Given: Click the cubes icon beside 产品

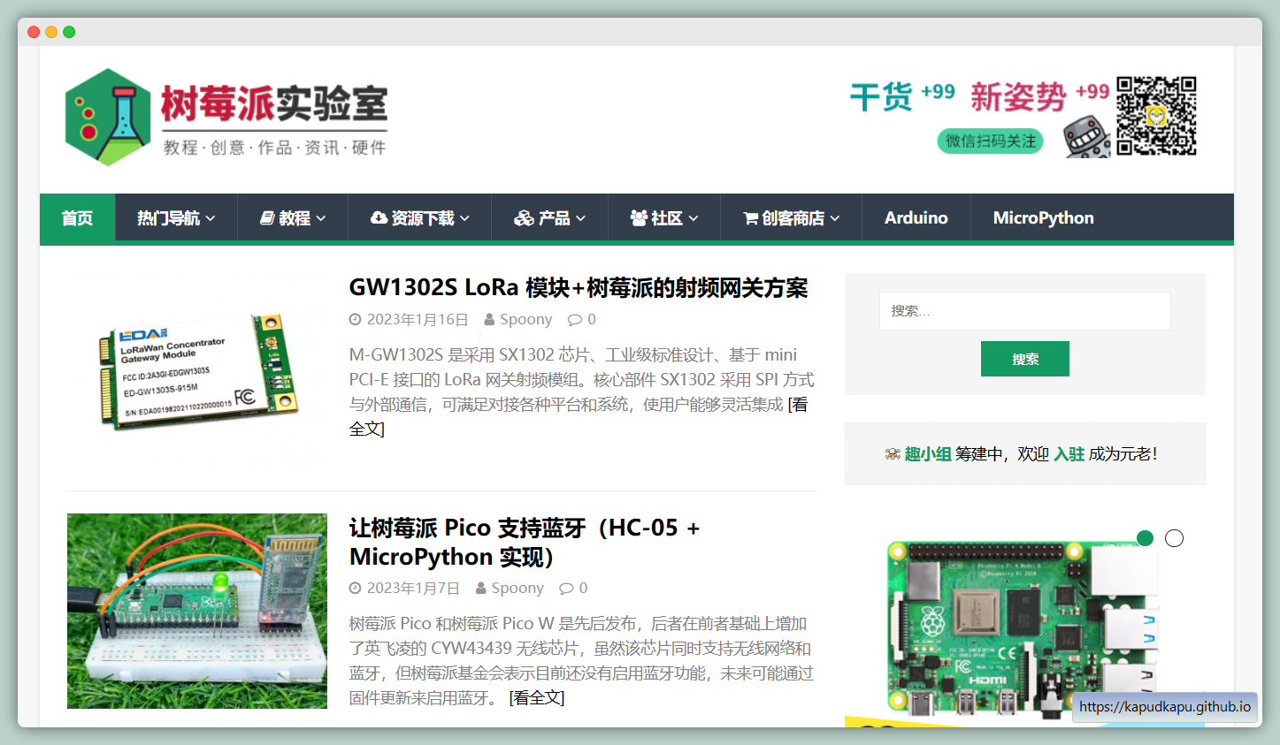Looking at the screenshot, I should click(x=524, y=218).
